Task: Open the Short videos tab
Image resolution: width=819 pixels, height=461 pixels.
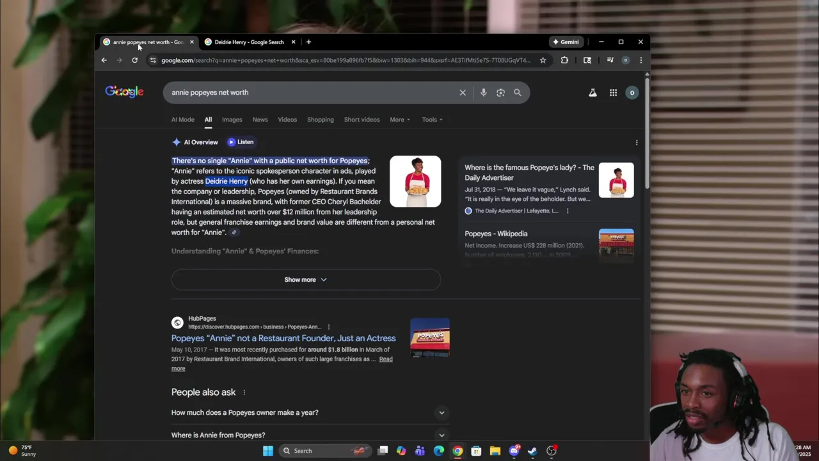Action: pos(362,120)
